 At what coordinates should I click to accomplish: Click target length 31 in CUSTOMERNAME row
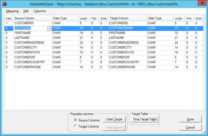(179, 28)
